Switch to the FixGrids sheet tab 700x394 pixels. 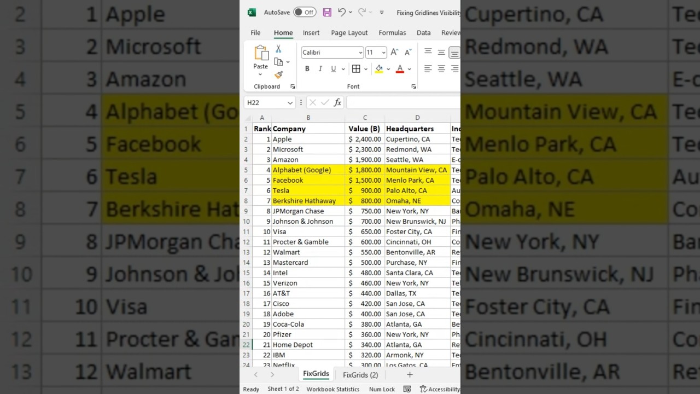point(316,374)
